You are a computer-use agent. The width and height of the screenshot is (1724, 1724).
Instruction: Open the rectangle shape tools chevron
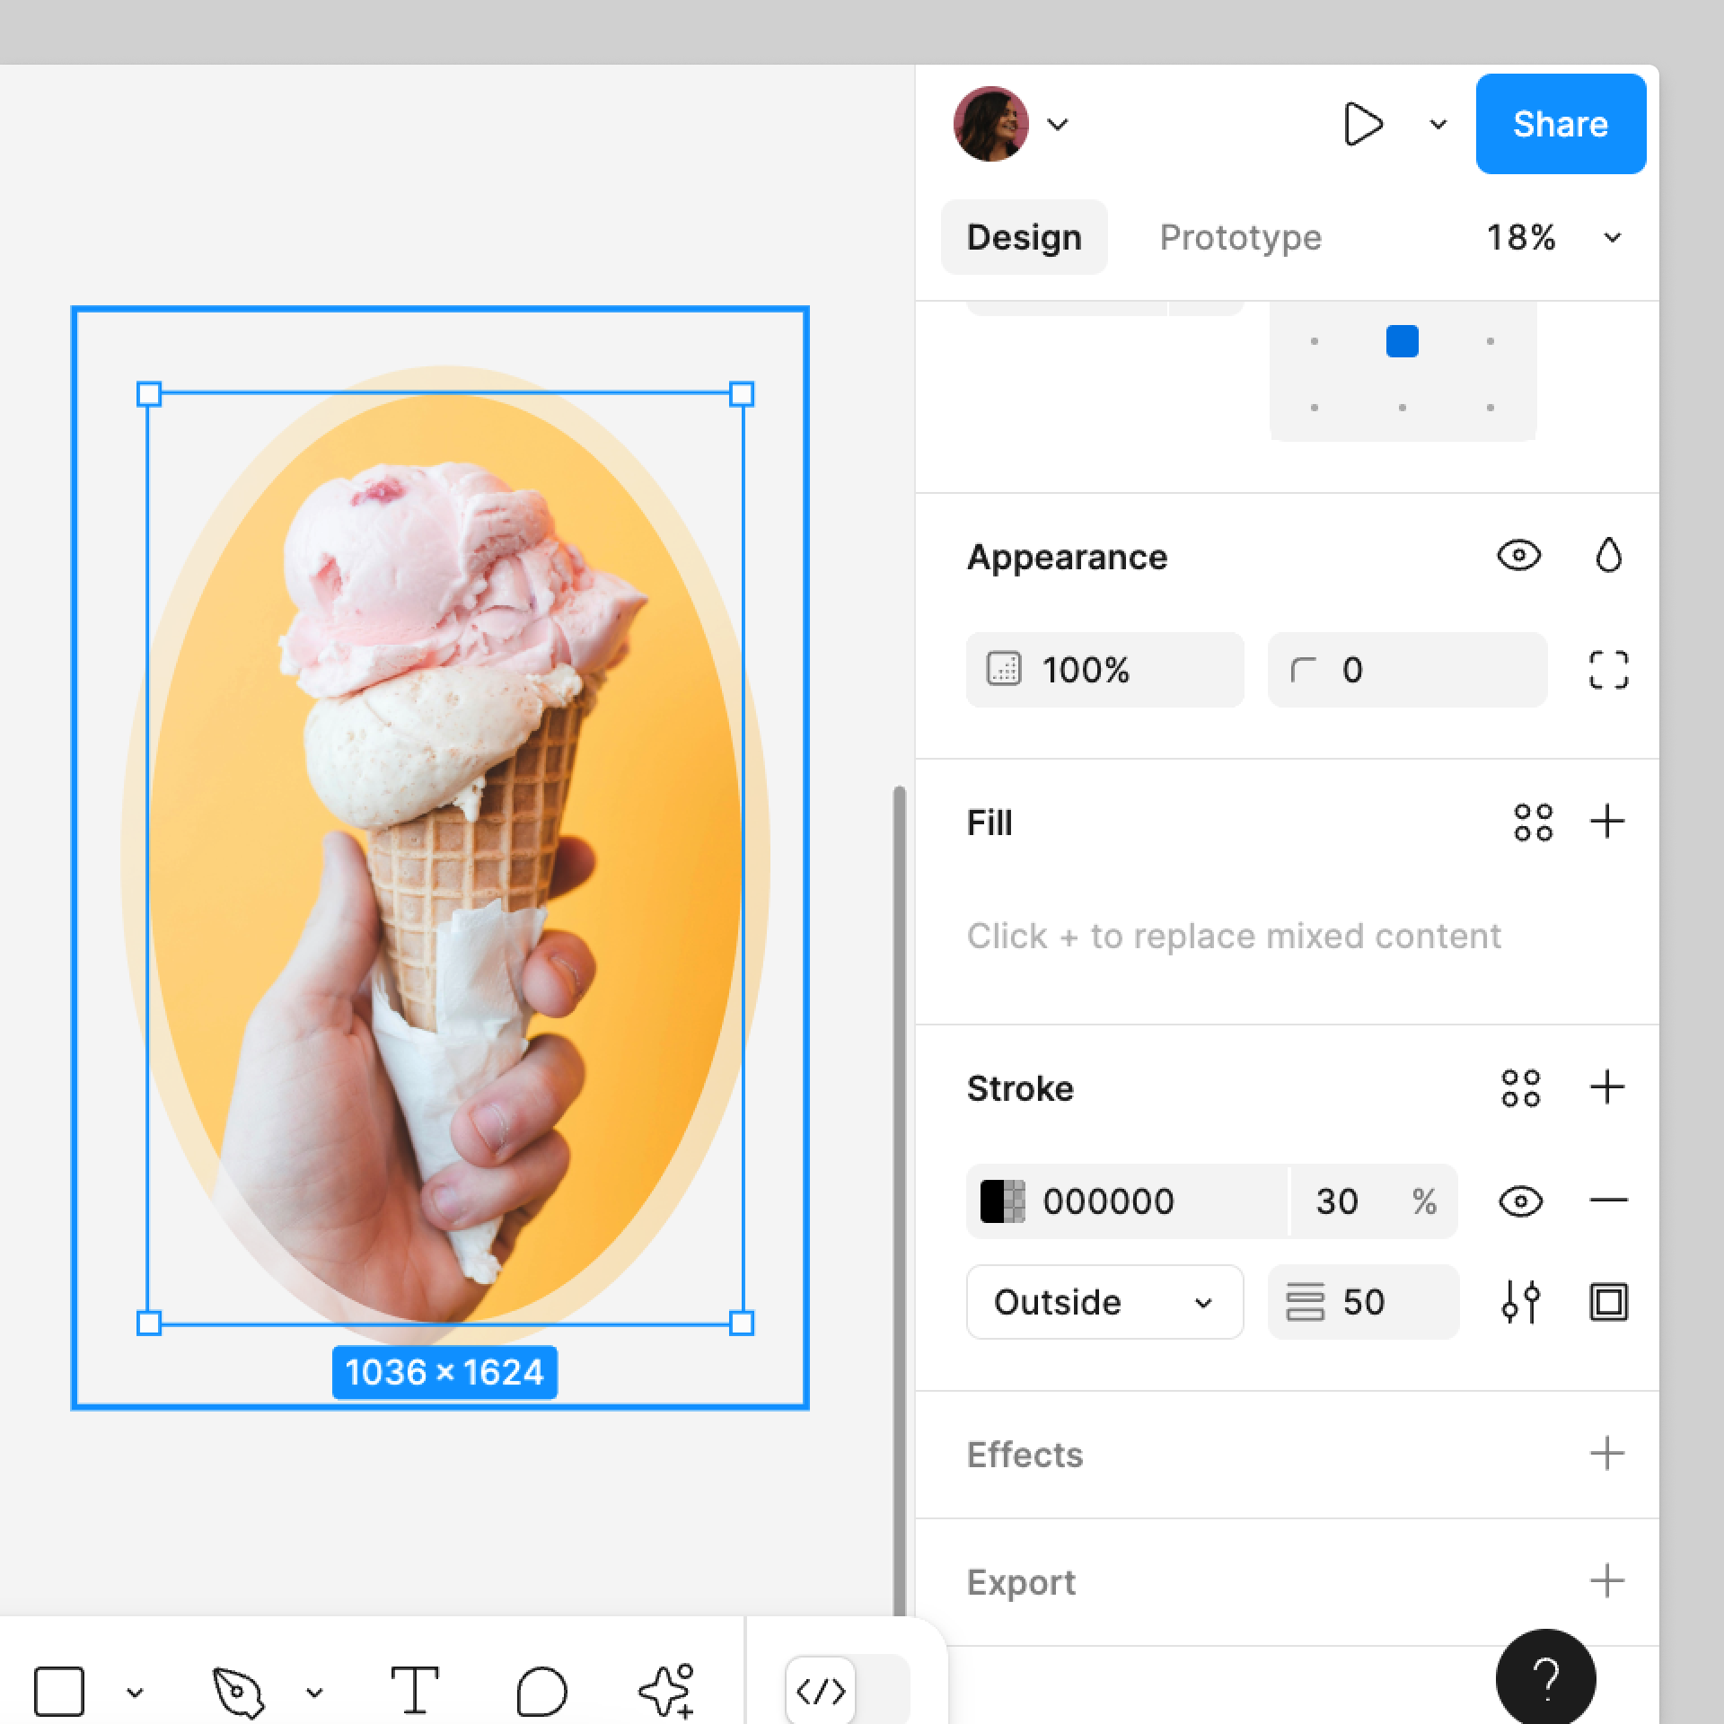click(135, 1693)
